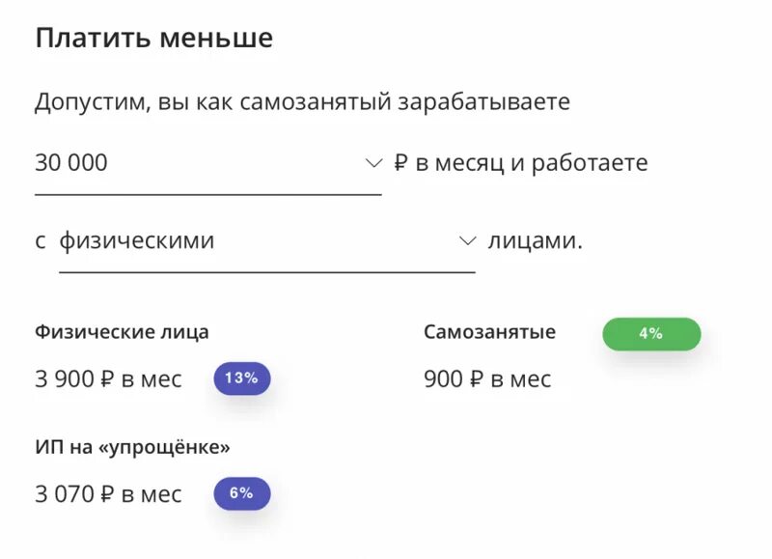Click the «900 ₽ в мес» self-employed amount

pos(487,379)
